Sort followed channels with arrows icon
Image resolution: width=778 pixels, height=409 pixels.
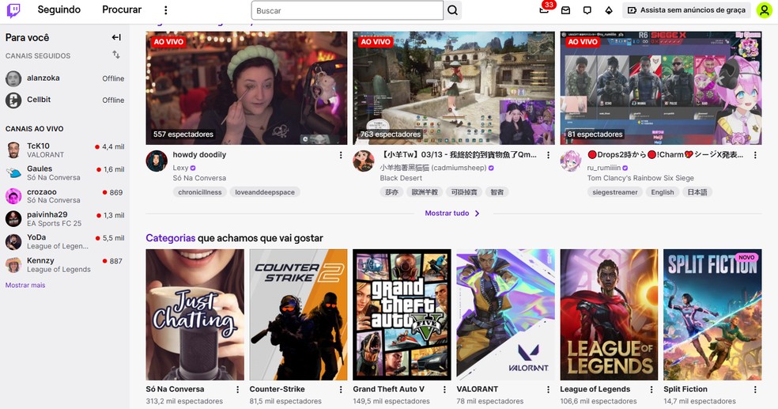tap(116, 55)
